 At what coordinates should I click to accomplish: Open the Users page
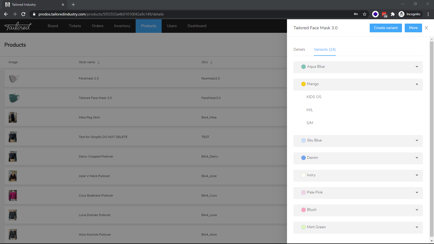click(x=172, y=26)
